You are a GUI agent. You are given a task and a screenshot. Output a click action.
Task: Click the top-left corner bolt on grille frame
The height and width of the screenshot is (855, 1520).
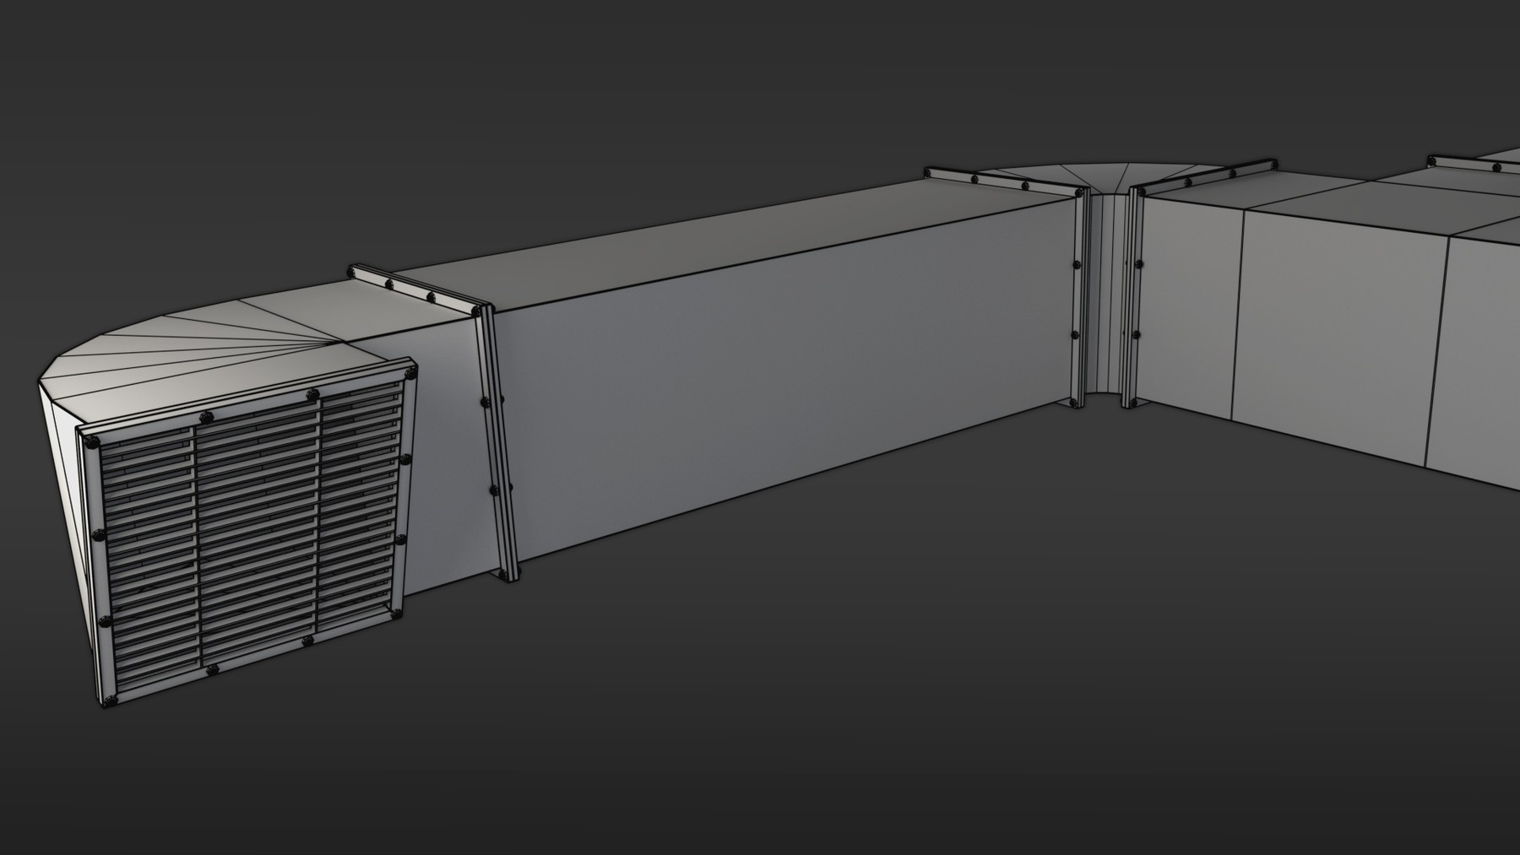pyautogui.click(x=93, y=440)
